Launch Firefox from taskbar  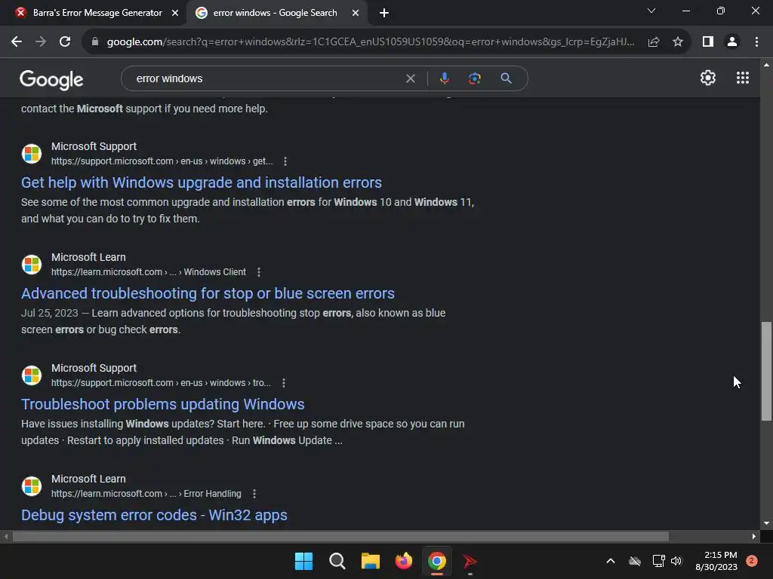(404, 561)
